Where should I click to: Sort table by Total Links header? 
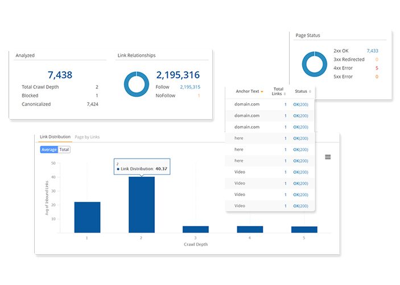pos(278,91)
